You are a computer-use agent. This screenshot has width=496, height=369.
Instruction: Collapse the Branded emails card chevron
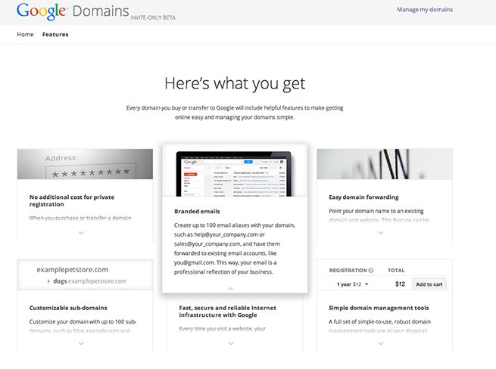(x=231, y=288)
